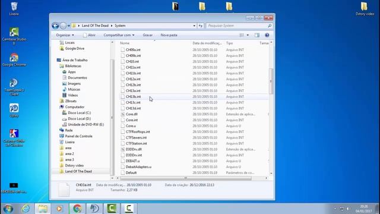380x214 pixels.
Task: Click the file list horizontal scrollbar
Action: (186, 178)
